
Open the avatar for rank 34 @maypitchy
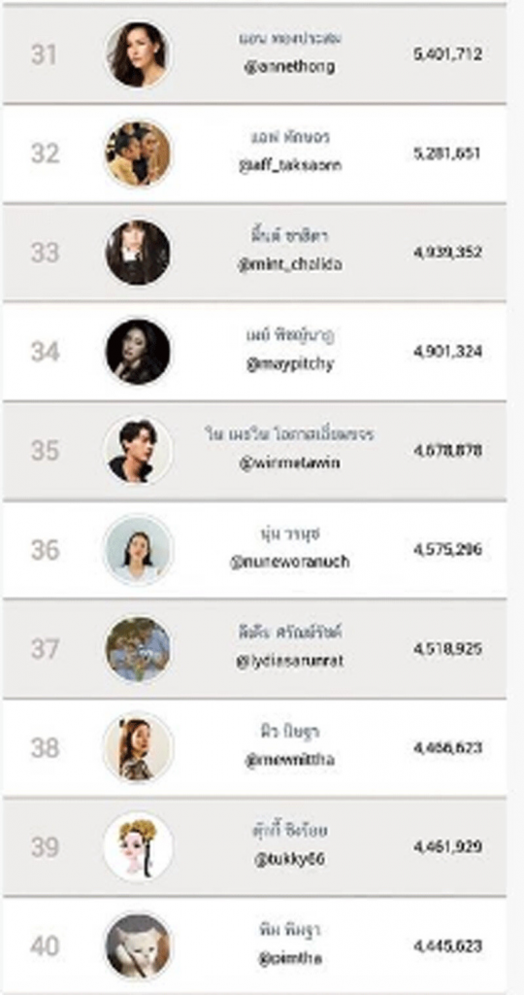point(138,352)
